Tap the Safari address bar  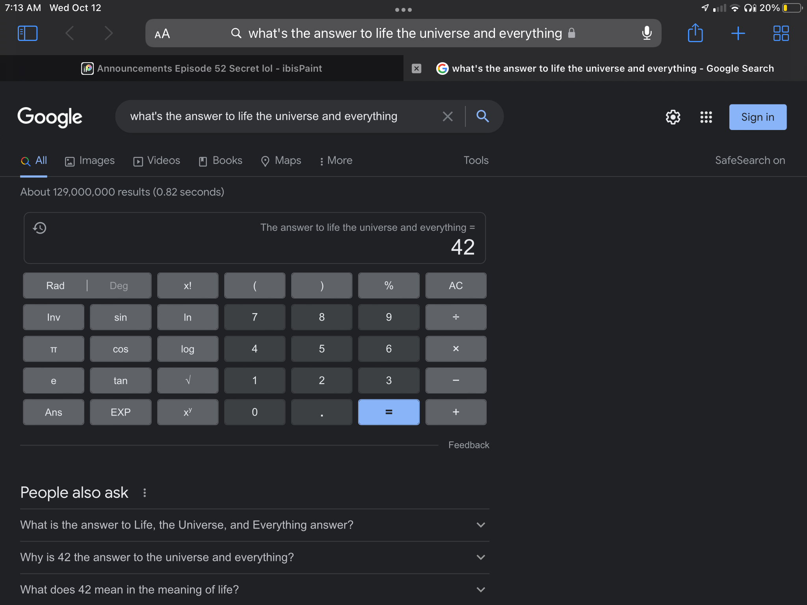(403, 33)
